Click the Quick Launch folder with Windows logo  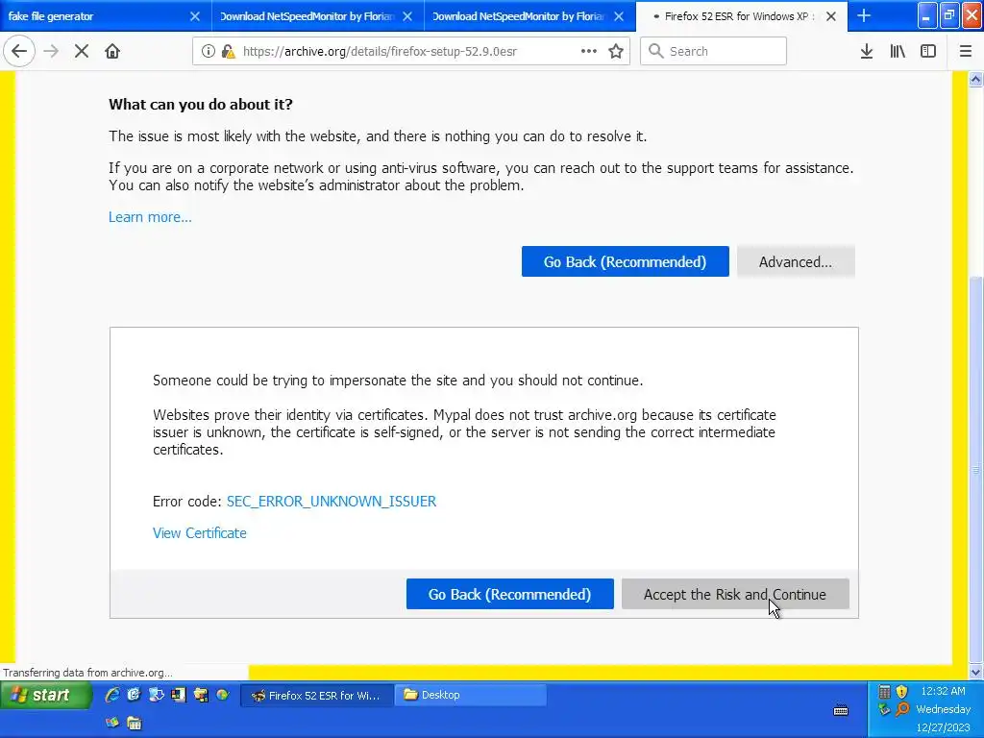pos(201,695)
